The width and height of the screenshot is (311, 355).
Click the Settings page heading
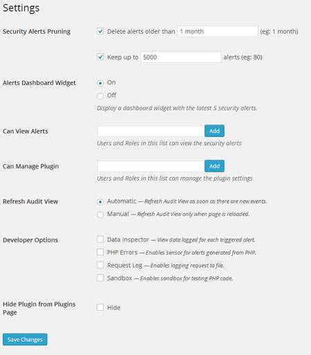(x=21, y=8)
